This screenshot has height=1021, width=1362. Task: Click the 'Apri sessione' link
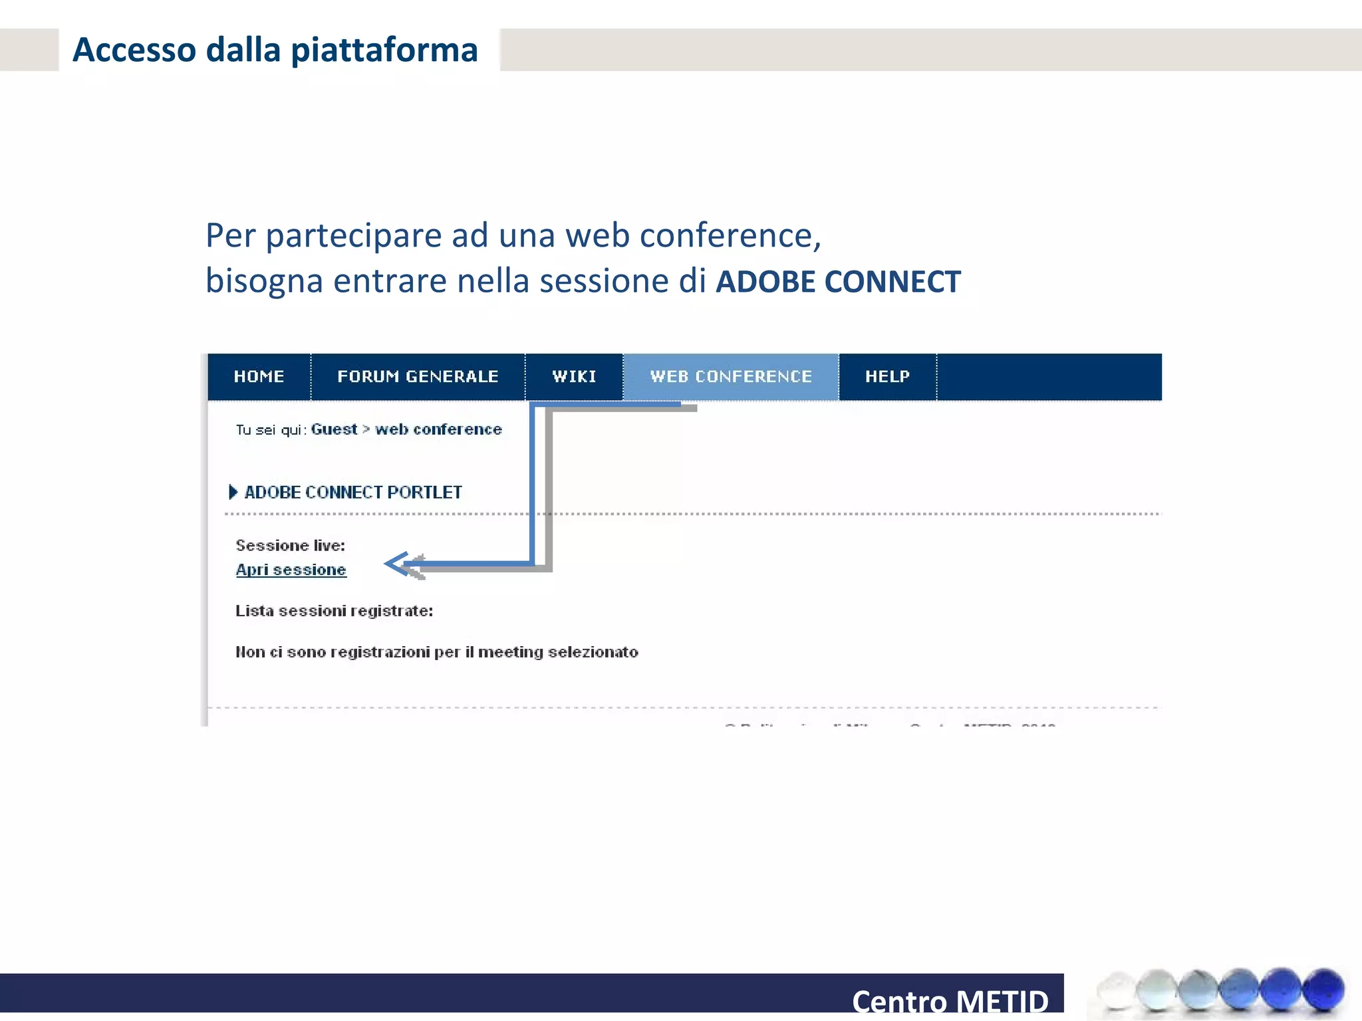coord(291,570)
